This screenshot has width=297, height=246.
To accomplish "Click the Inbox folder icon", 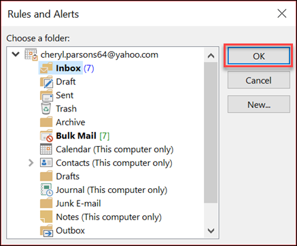I will pyautogui.click(x=46, y=68).
